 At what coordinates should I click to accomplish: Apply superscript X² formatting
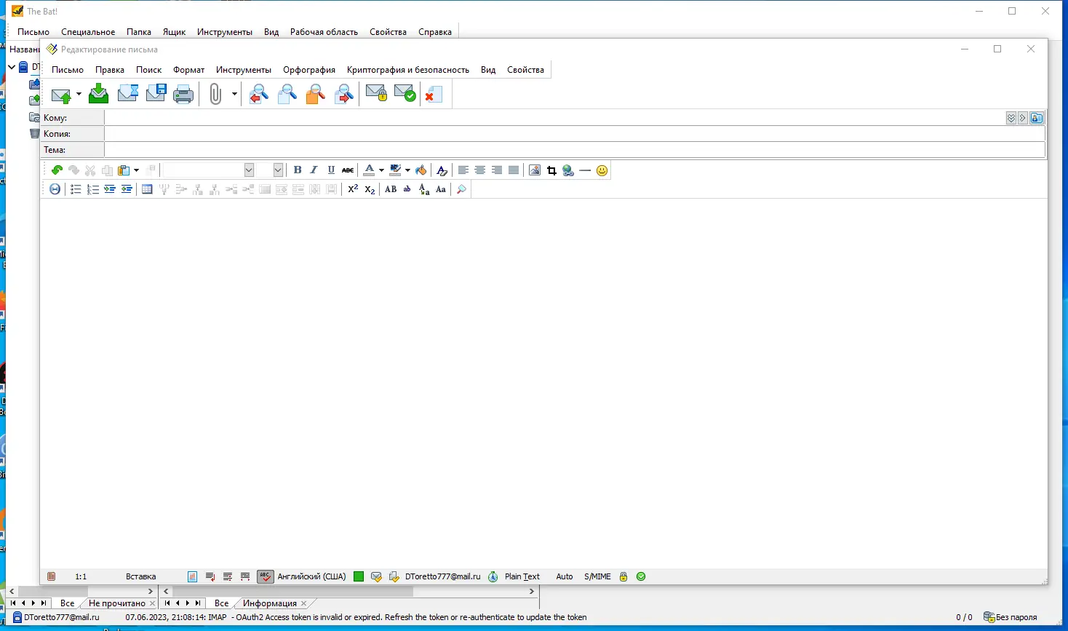coord(353,189)
